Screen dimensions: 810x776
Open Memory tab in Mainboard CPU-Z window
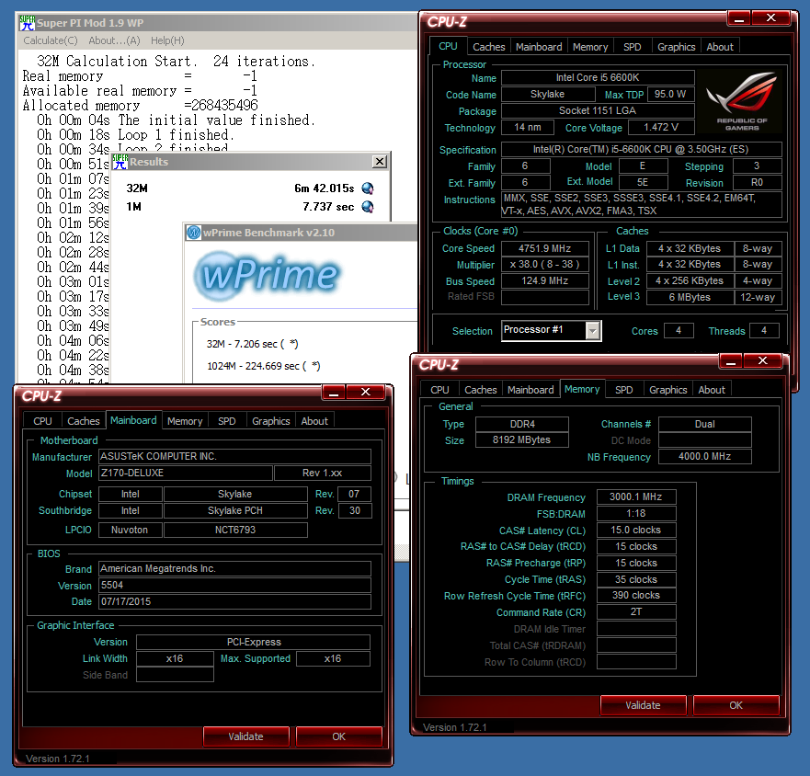(x=185, y=421)
